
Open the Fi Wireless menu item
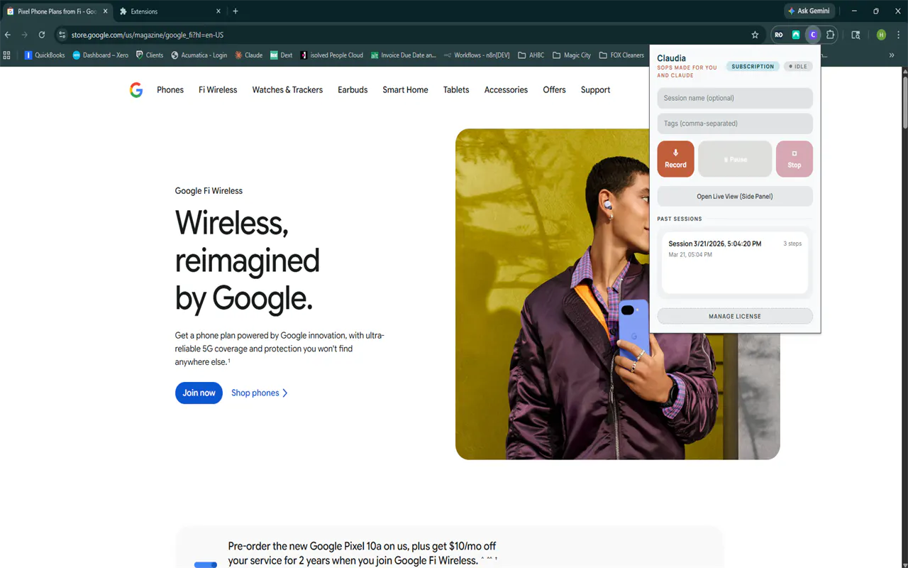(x=218, y=90)
